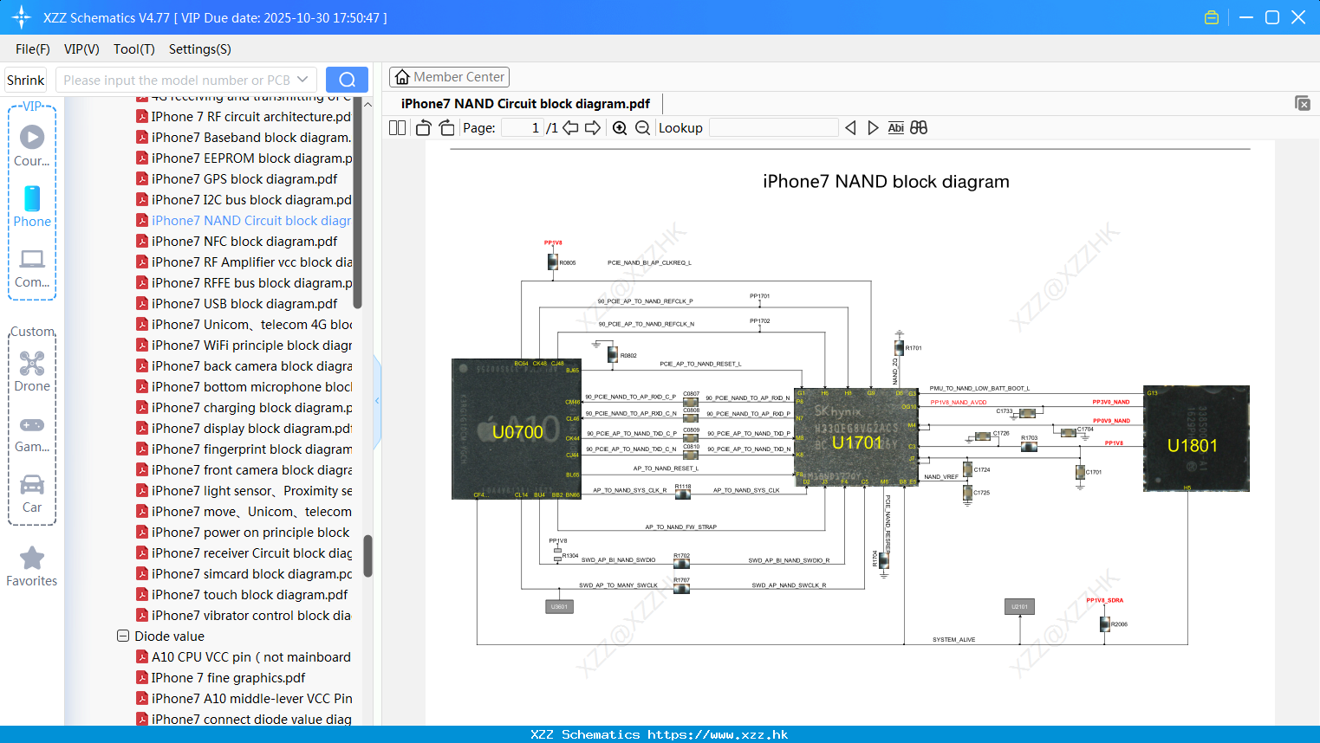This screenshot has width=1320, height=743.
Task: Open iPhone7 Baseband block diagram
Action: [x=244, y=138]
